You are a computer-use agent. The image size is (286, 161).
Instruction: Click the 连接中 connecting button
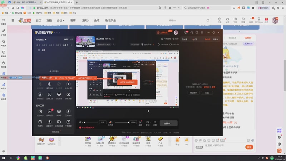coord(168,123)
